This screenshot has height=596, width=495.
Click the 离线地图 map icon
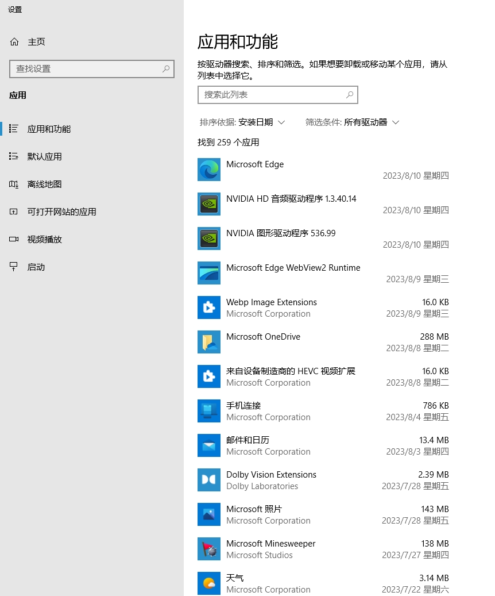14,184
